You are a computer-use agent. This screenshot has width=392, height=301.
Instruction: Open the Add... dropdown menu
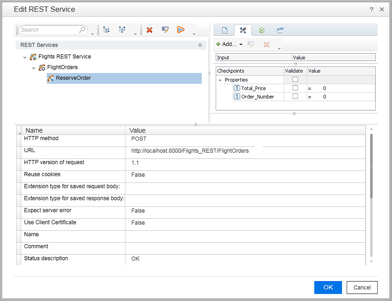[230, 44]
